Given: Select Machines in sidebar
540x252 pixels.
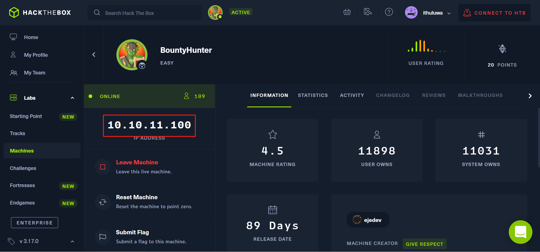Looking at the screenshot, I should point(42,151).
